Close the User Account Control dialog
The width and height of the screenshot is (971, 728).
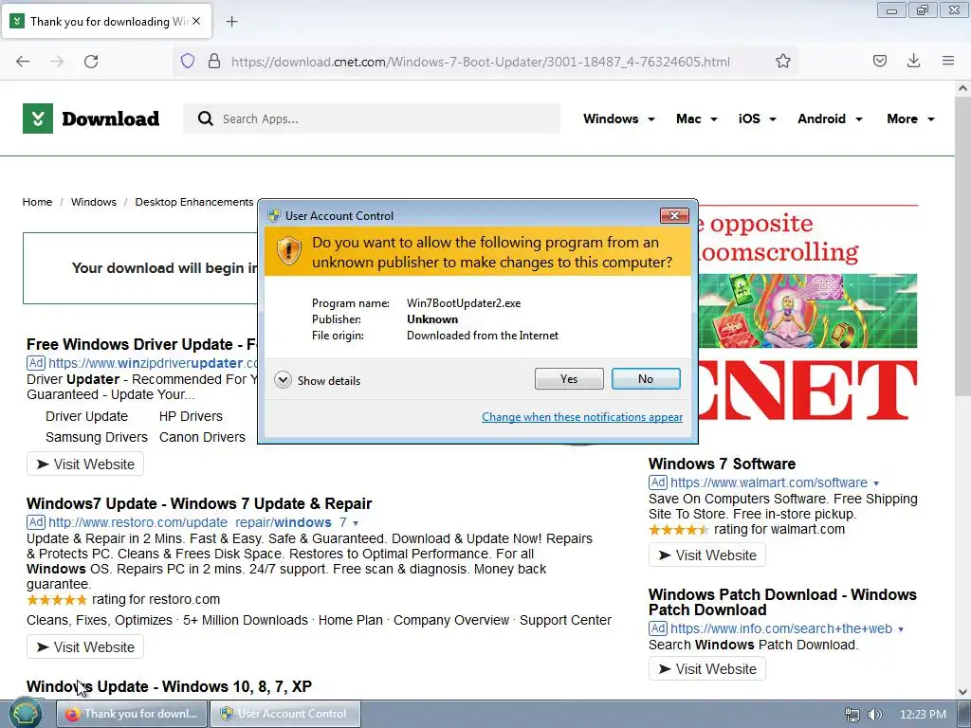pos(674,215)
